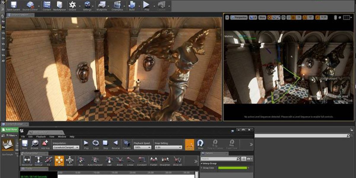Click the Perspective viewport mode button
The width and height of the screenshot is (356, 178).
tap(239, 18)
